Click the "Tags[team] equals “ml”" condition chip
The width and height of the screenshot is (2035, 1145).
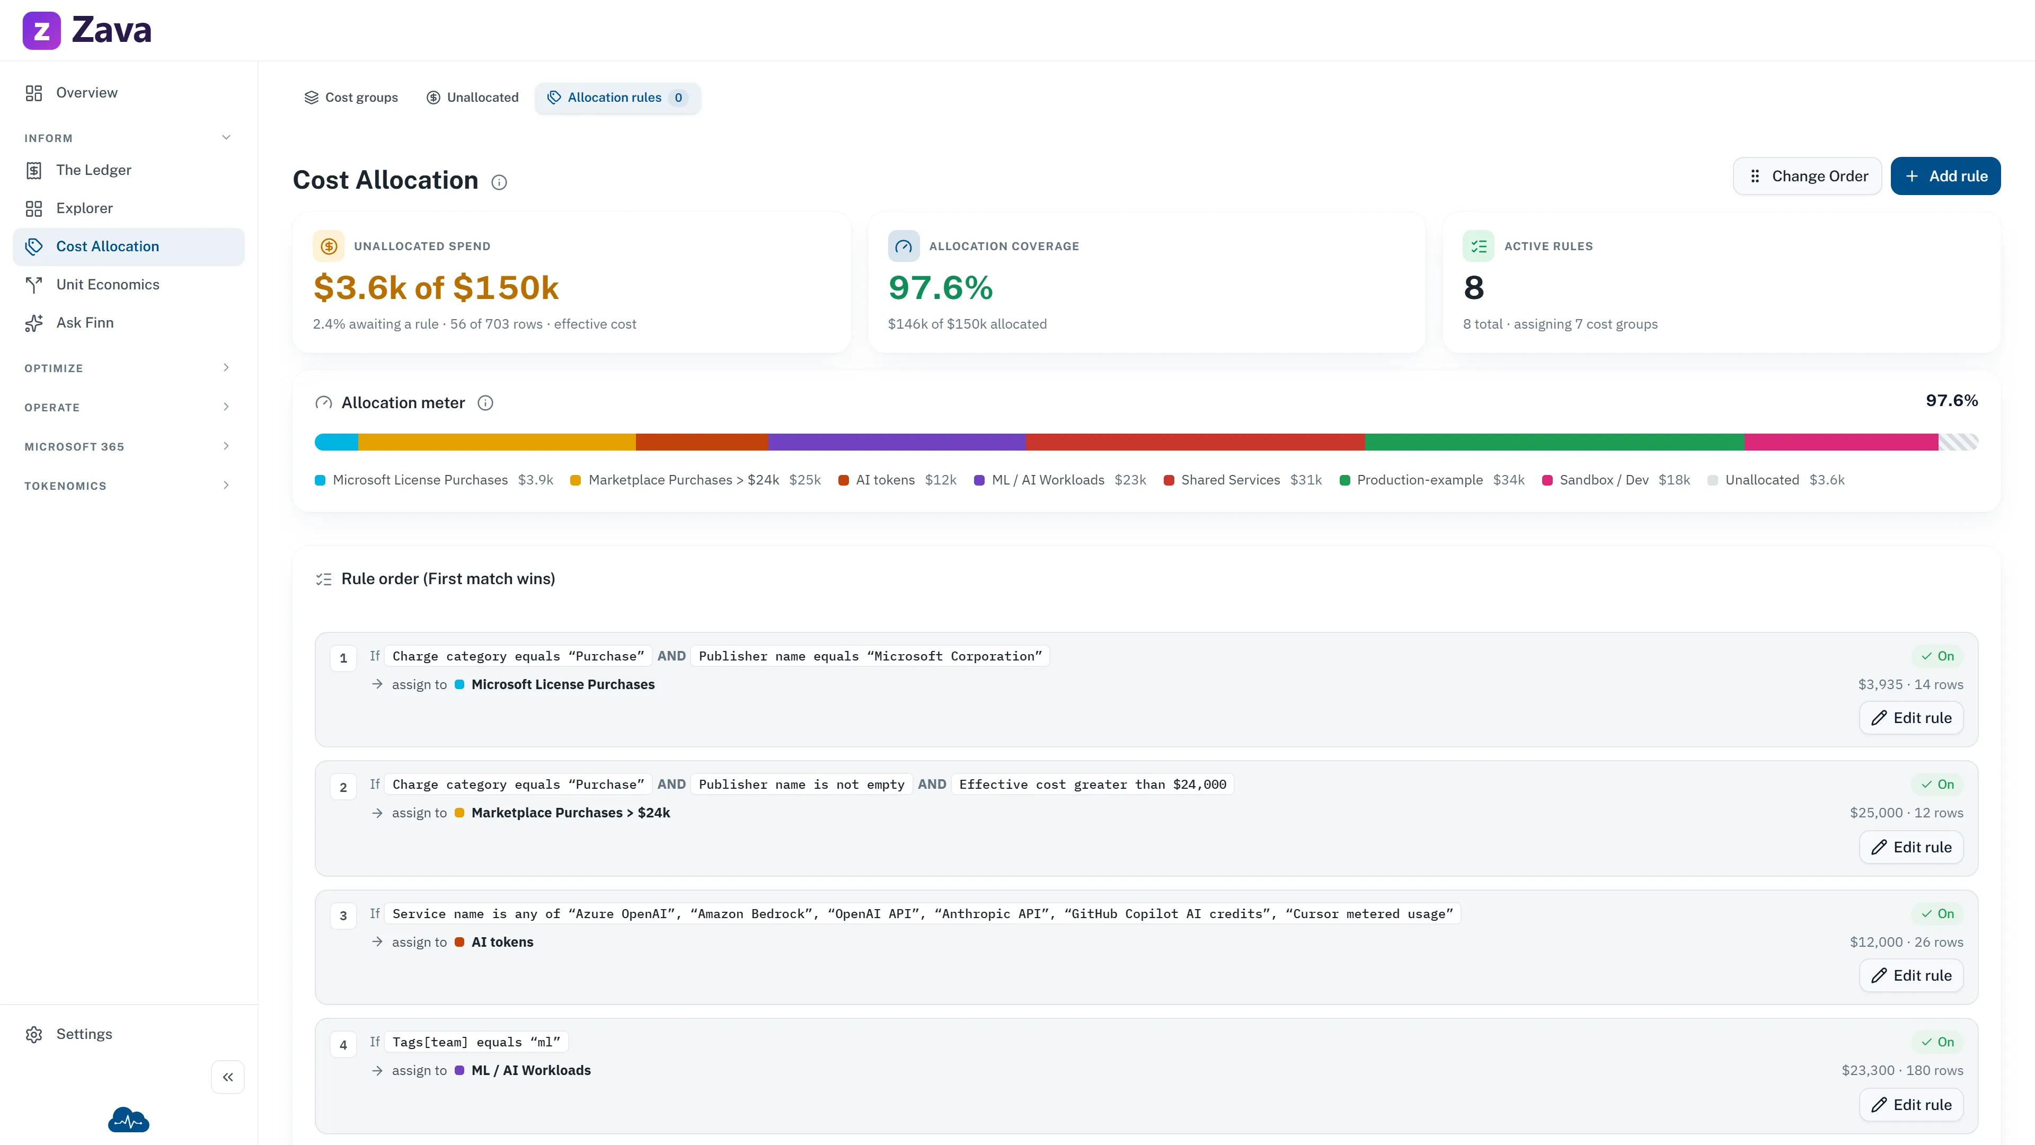[476, 1042]
